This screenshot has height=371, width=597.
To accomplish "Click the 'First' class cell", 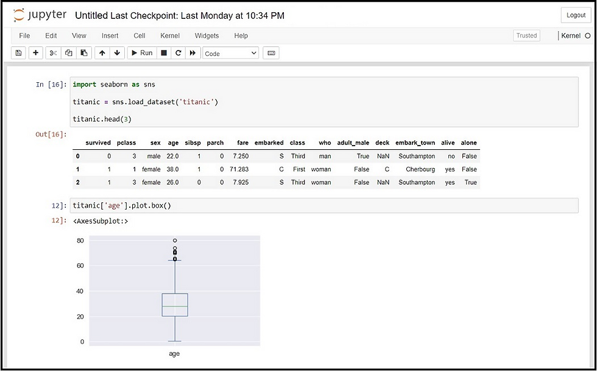I will tap(299, 169).
